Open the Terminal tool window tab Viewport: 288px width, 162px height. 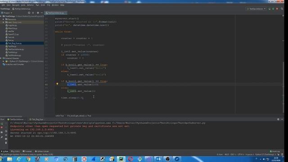pyautogui.click(x=27, y=151)
